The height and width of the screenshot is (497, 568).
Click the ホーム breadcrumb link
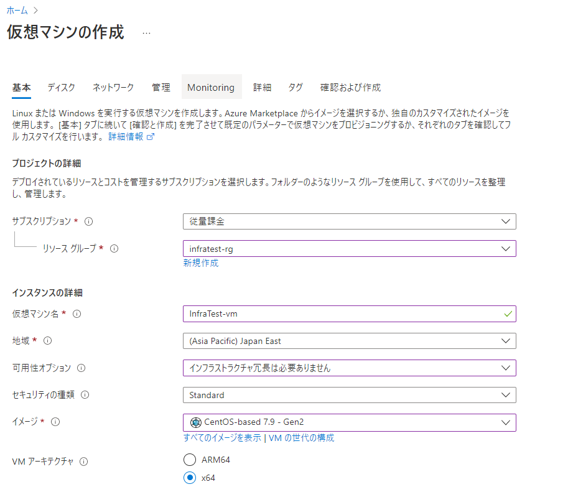[17, 11]
